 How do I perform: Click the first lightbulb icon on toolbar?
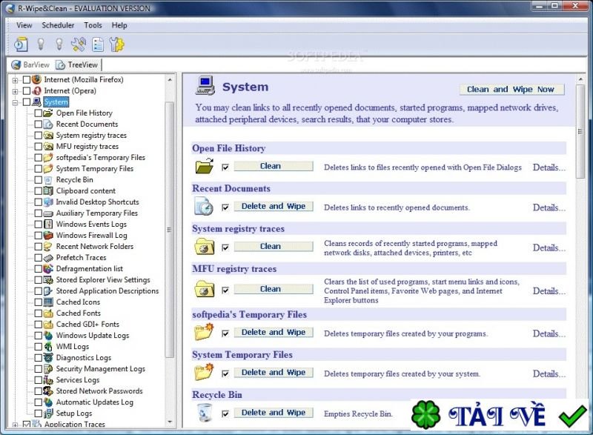41,44
